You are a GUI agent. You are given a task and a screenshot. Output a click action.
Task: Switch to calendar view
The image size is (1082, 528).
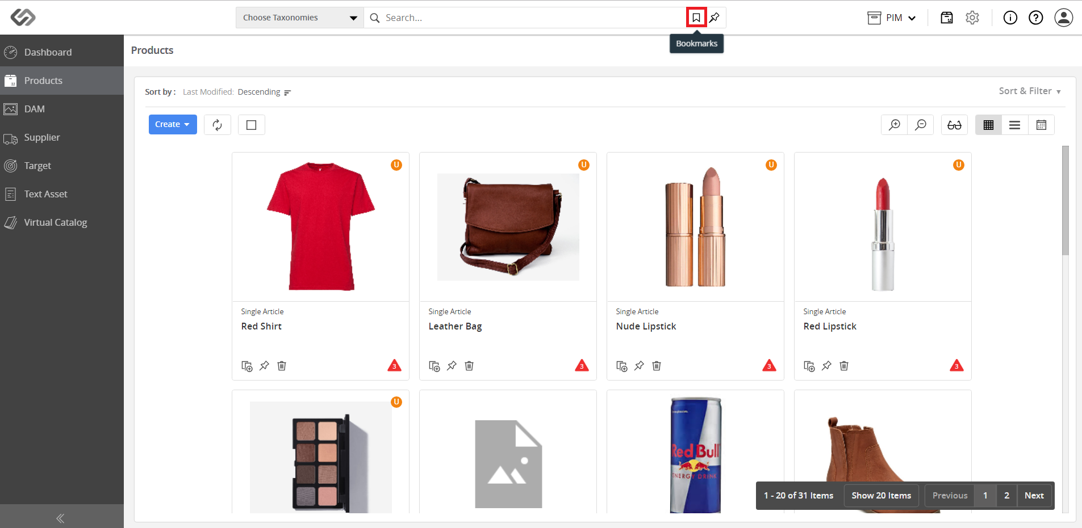pos(1041,125)
